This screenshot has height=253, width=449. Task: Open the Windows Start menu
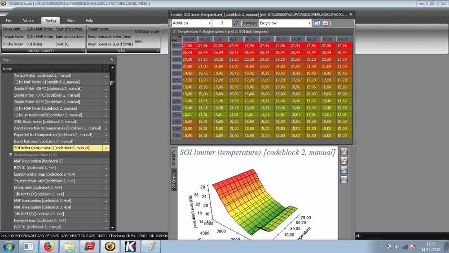[x=9, y=247]
